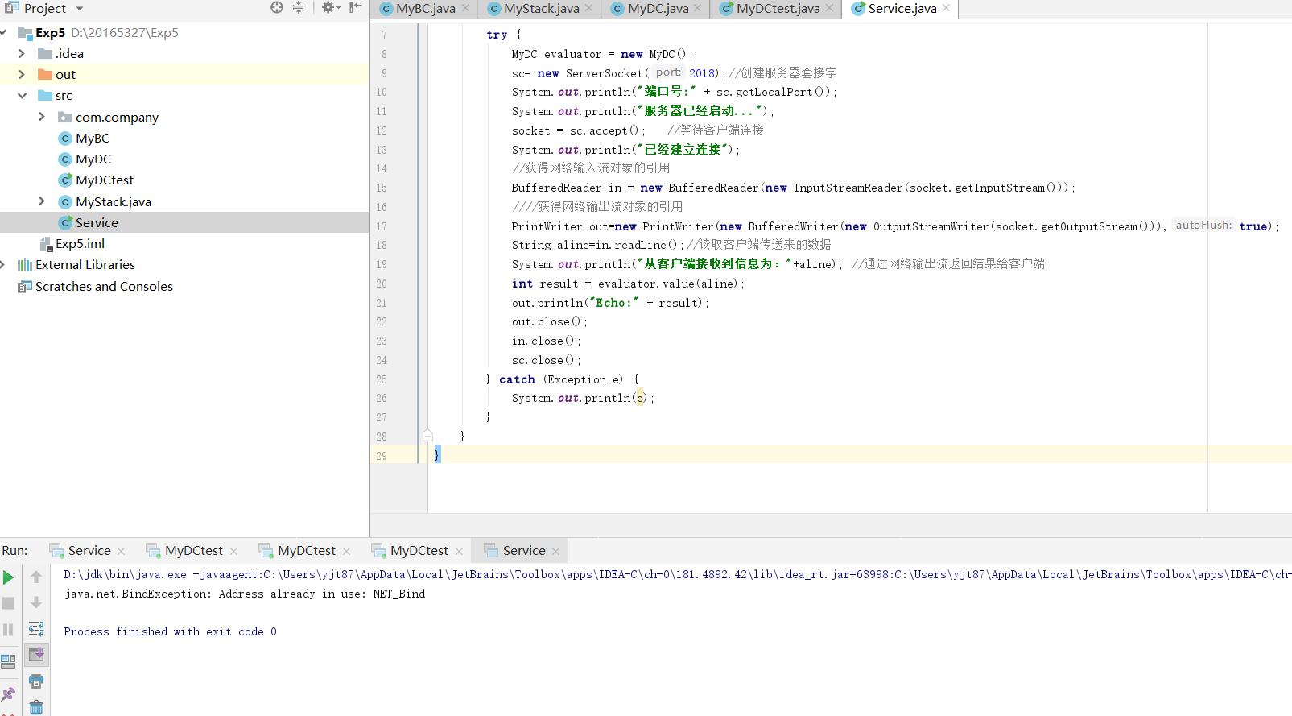Click 'int result = evaluator.value(aline)' code line
Image resolution: width=1292 pixels, height=716 pixels.
pos(629,284)
